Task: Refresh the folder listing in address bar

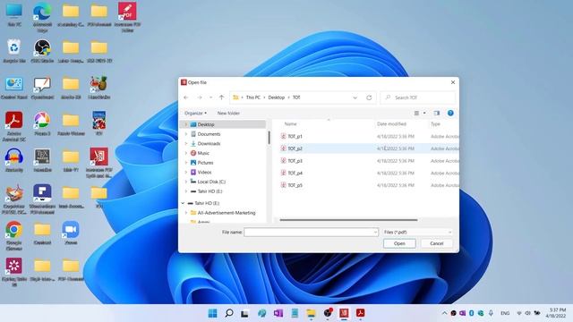Action: coord(369,97)
